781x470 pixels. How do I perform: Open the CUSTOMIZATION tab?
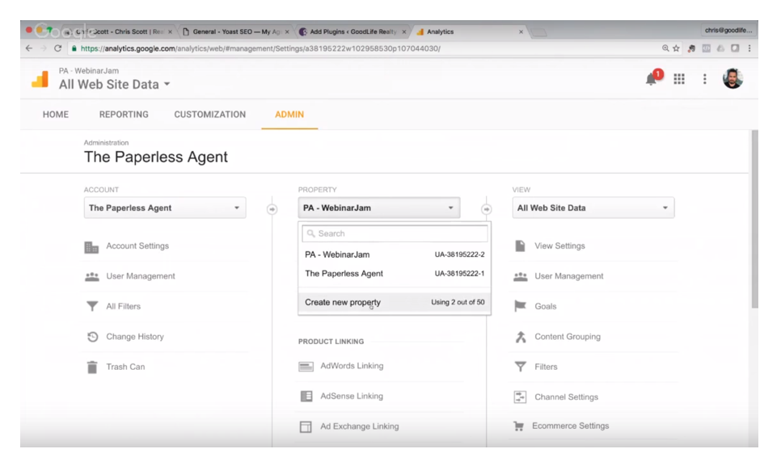click(209, 115)
